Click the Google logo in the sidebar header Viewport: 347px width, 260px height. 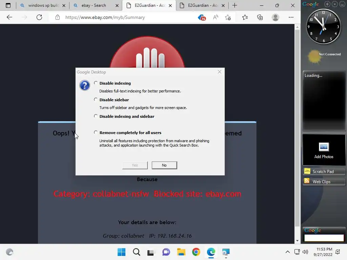pyautogui.click(x=311, y=4)
